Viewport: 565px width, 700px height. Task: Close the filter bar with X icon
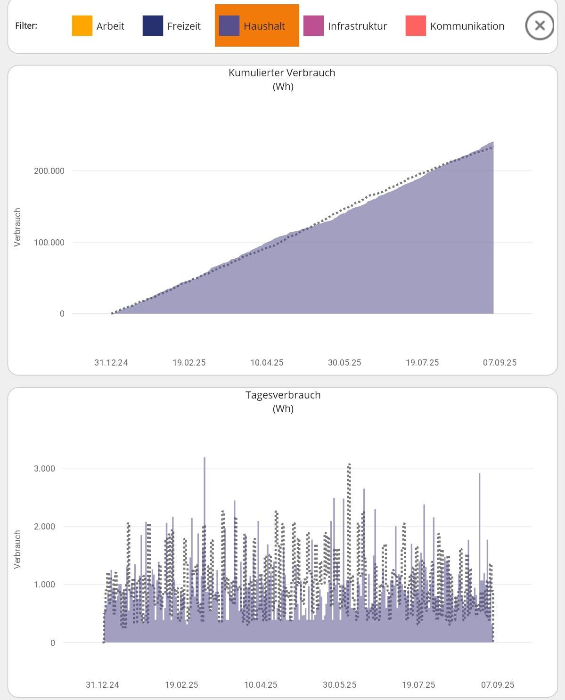click(540, 25)
